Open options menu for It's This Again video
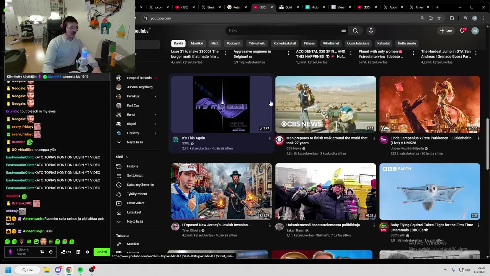 pyautogui.click(x=270, y=138)
